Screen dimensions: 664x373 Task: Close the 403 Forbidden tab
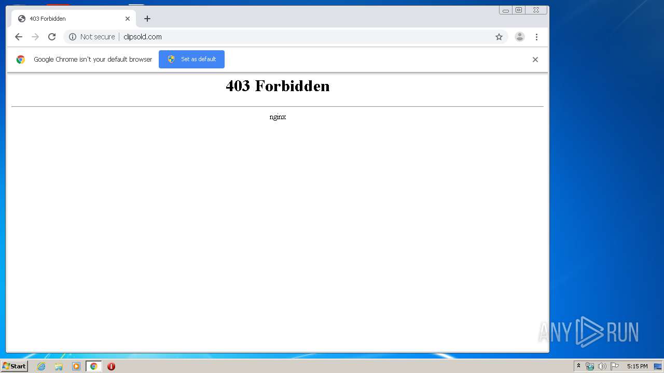coord(128,19)
